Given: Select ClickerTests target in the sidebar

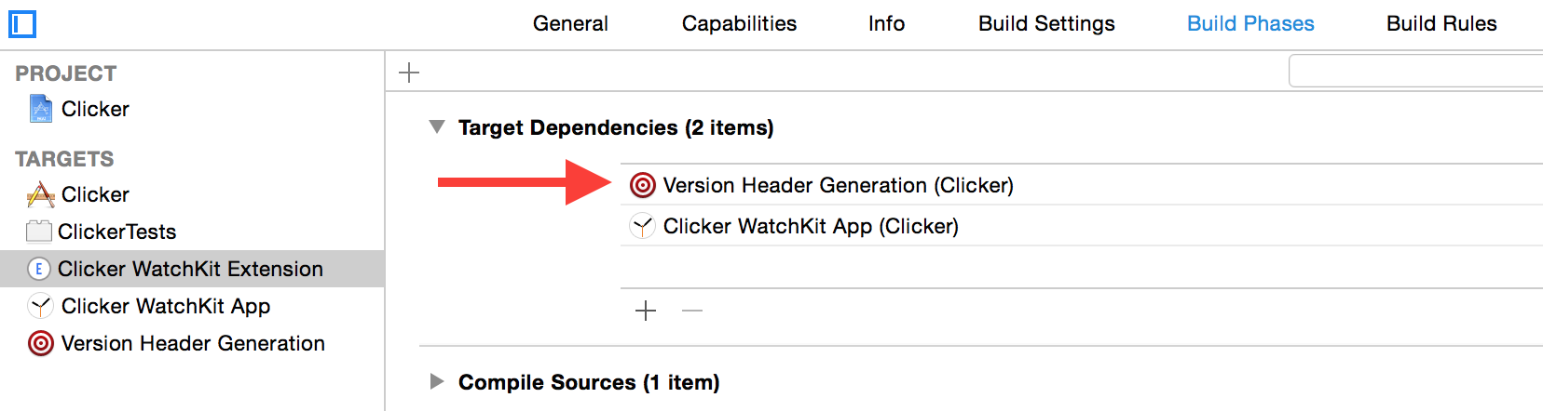Looking at the screenshot, I should (x=116, y=232).
